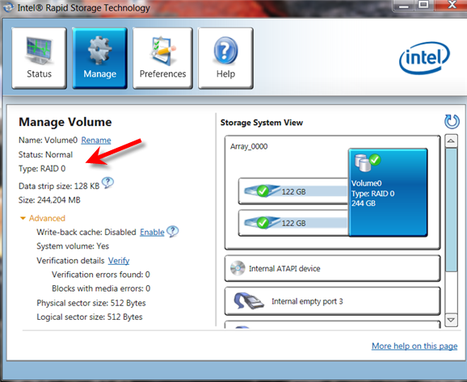The image size is (467, 382).
Task: Click Blocks with media errors: 0
Action: point(101,288)
